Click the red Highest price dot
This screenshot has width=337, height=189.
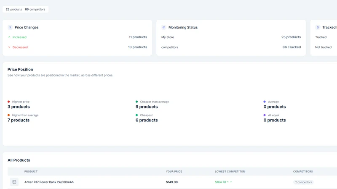[x=8, y=102]
